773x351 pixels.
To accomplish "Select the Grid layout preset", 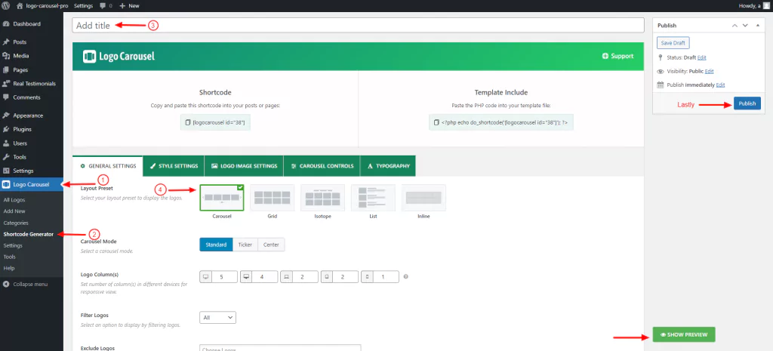I will [x=272, y=199].
